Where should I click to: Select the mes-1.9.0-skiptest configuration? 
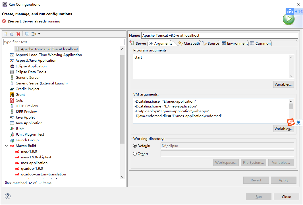pyautogui.click(x=36, y=157)
